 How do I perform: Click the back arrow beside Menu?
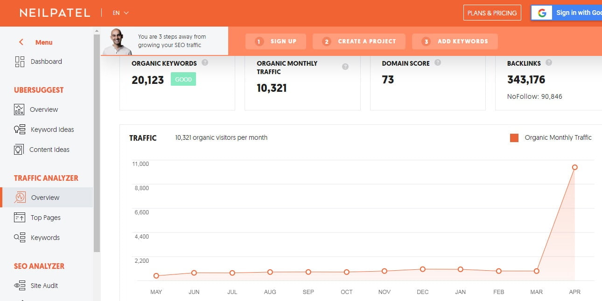click(x=21, y=42)
